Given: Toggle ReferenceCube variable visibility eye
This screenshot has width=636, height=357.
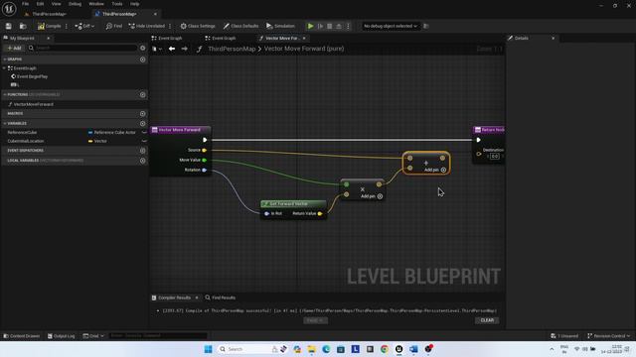Looking at the screenshot, I should pyautogui.click(x=144, y=132).
